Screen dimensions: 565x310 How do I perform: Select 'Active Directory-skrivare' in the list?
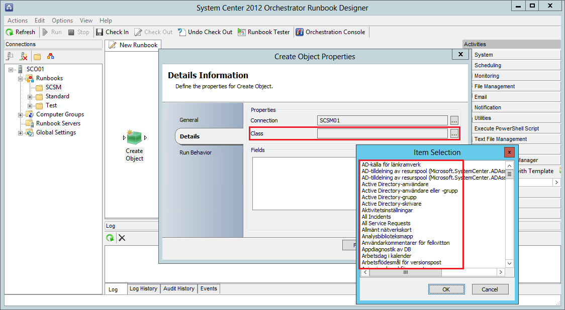(391, 204)
